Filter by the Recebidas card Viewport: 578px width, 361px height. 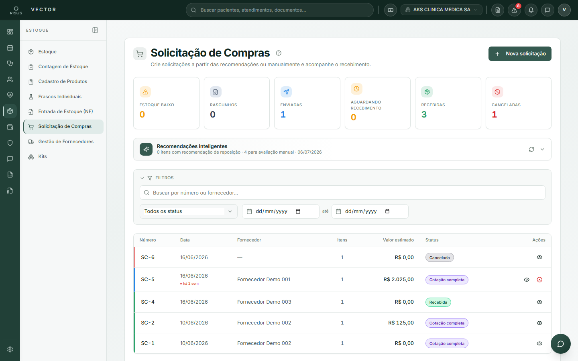[x=448, y=103]
